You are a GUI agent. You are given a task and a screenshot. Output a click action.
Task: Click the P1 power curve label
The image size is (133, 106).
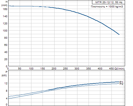click(121, 82)
